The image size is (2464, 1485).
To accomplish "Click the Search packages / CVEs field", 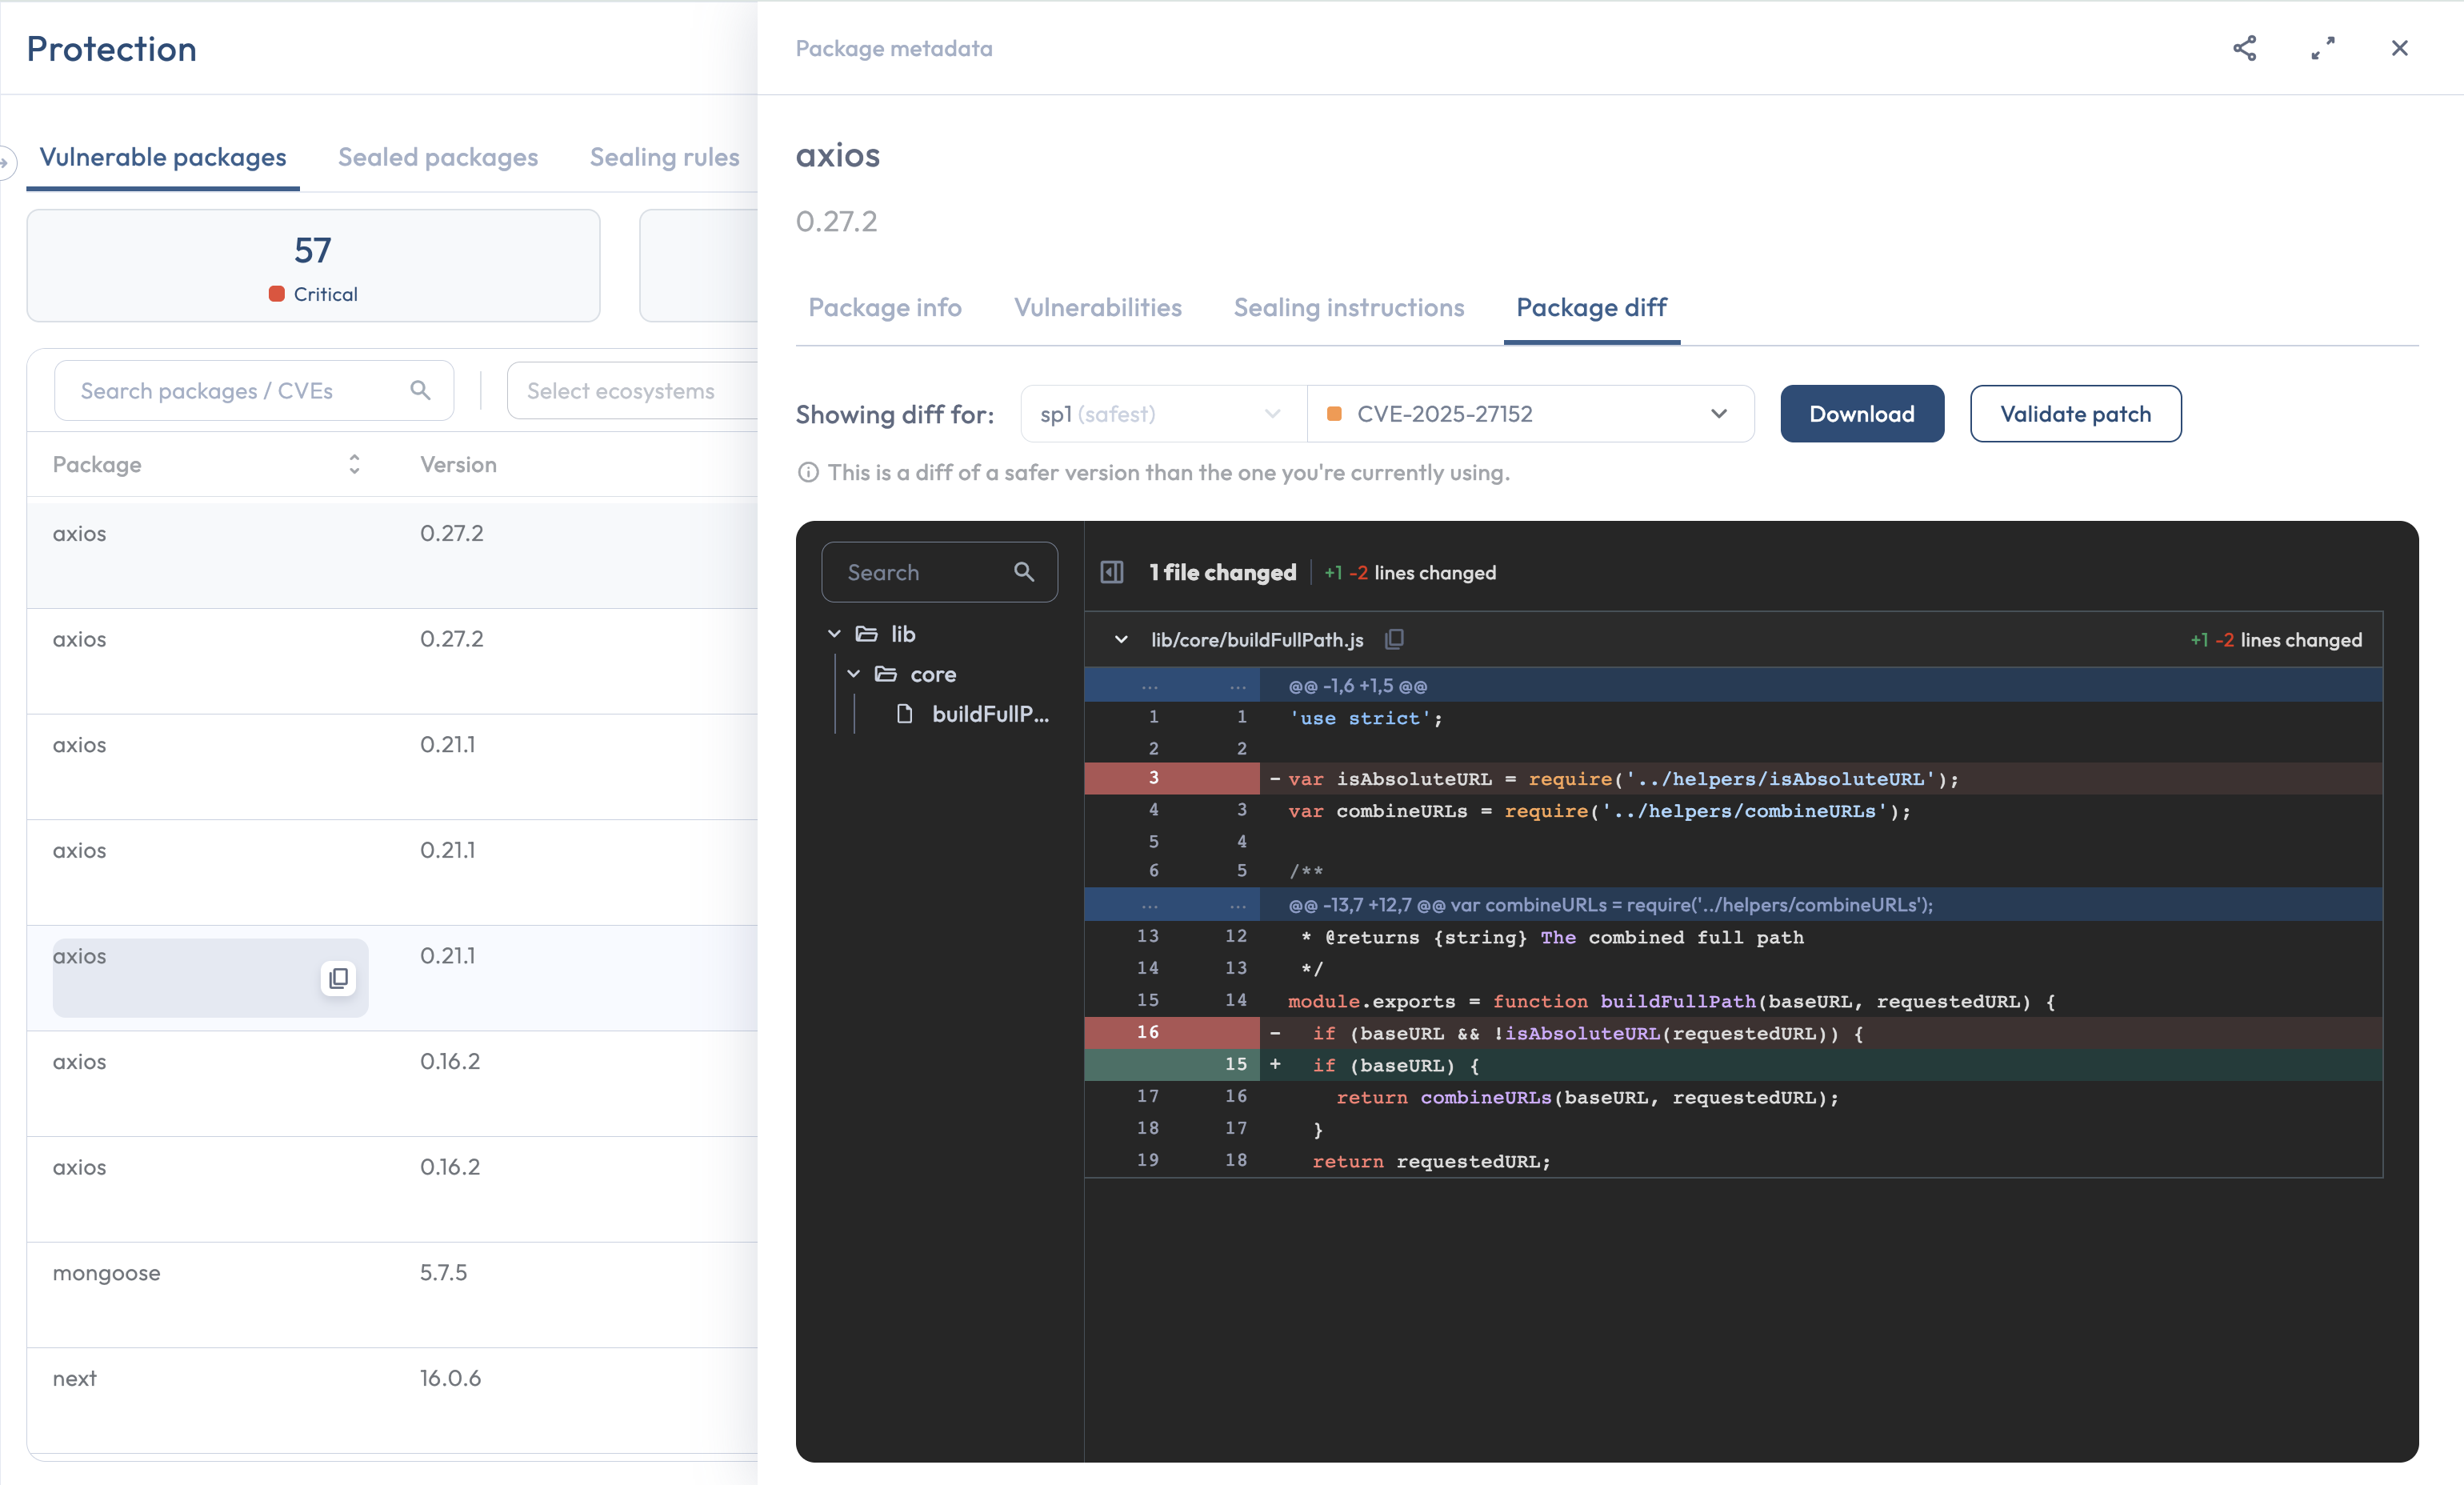I will click(x=254, y=390).
